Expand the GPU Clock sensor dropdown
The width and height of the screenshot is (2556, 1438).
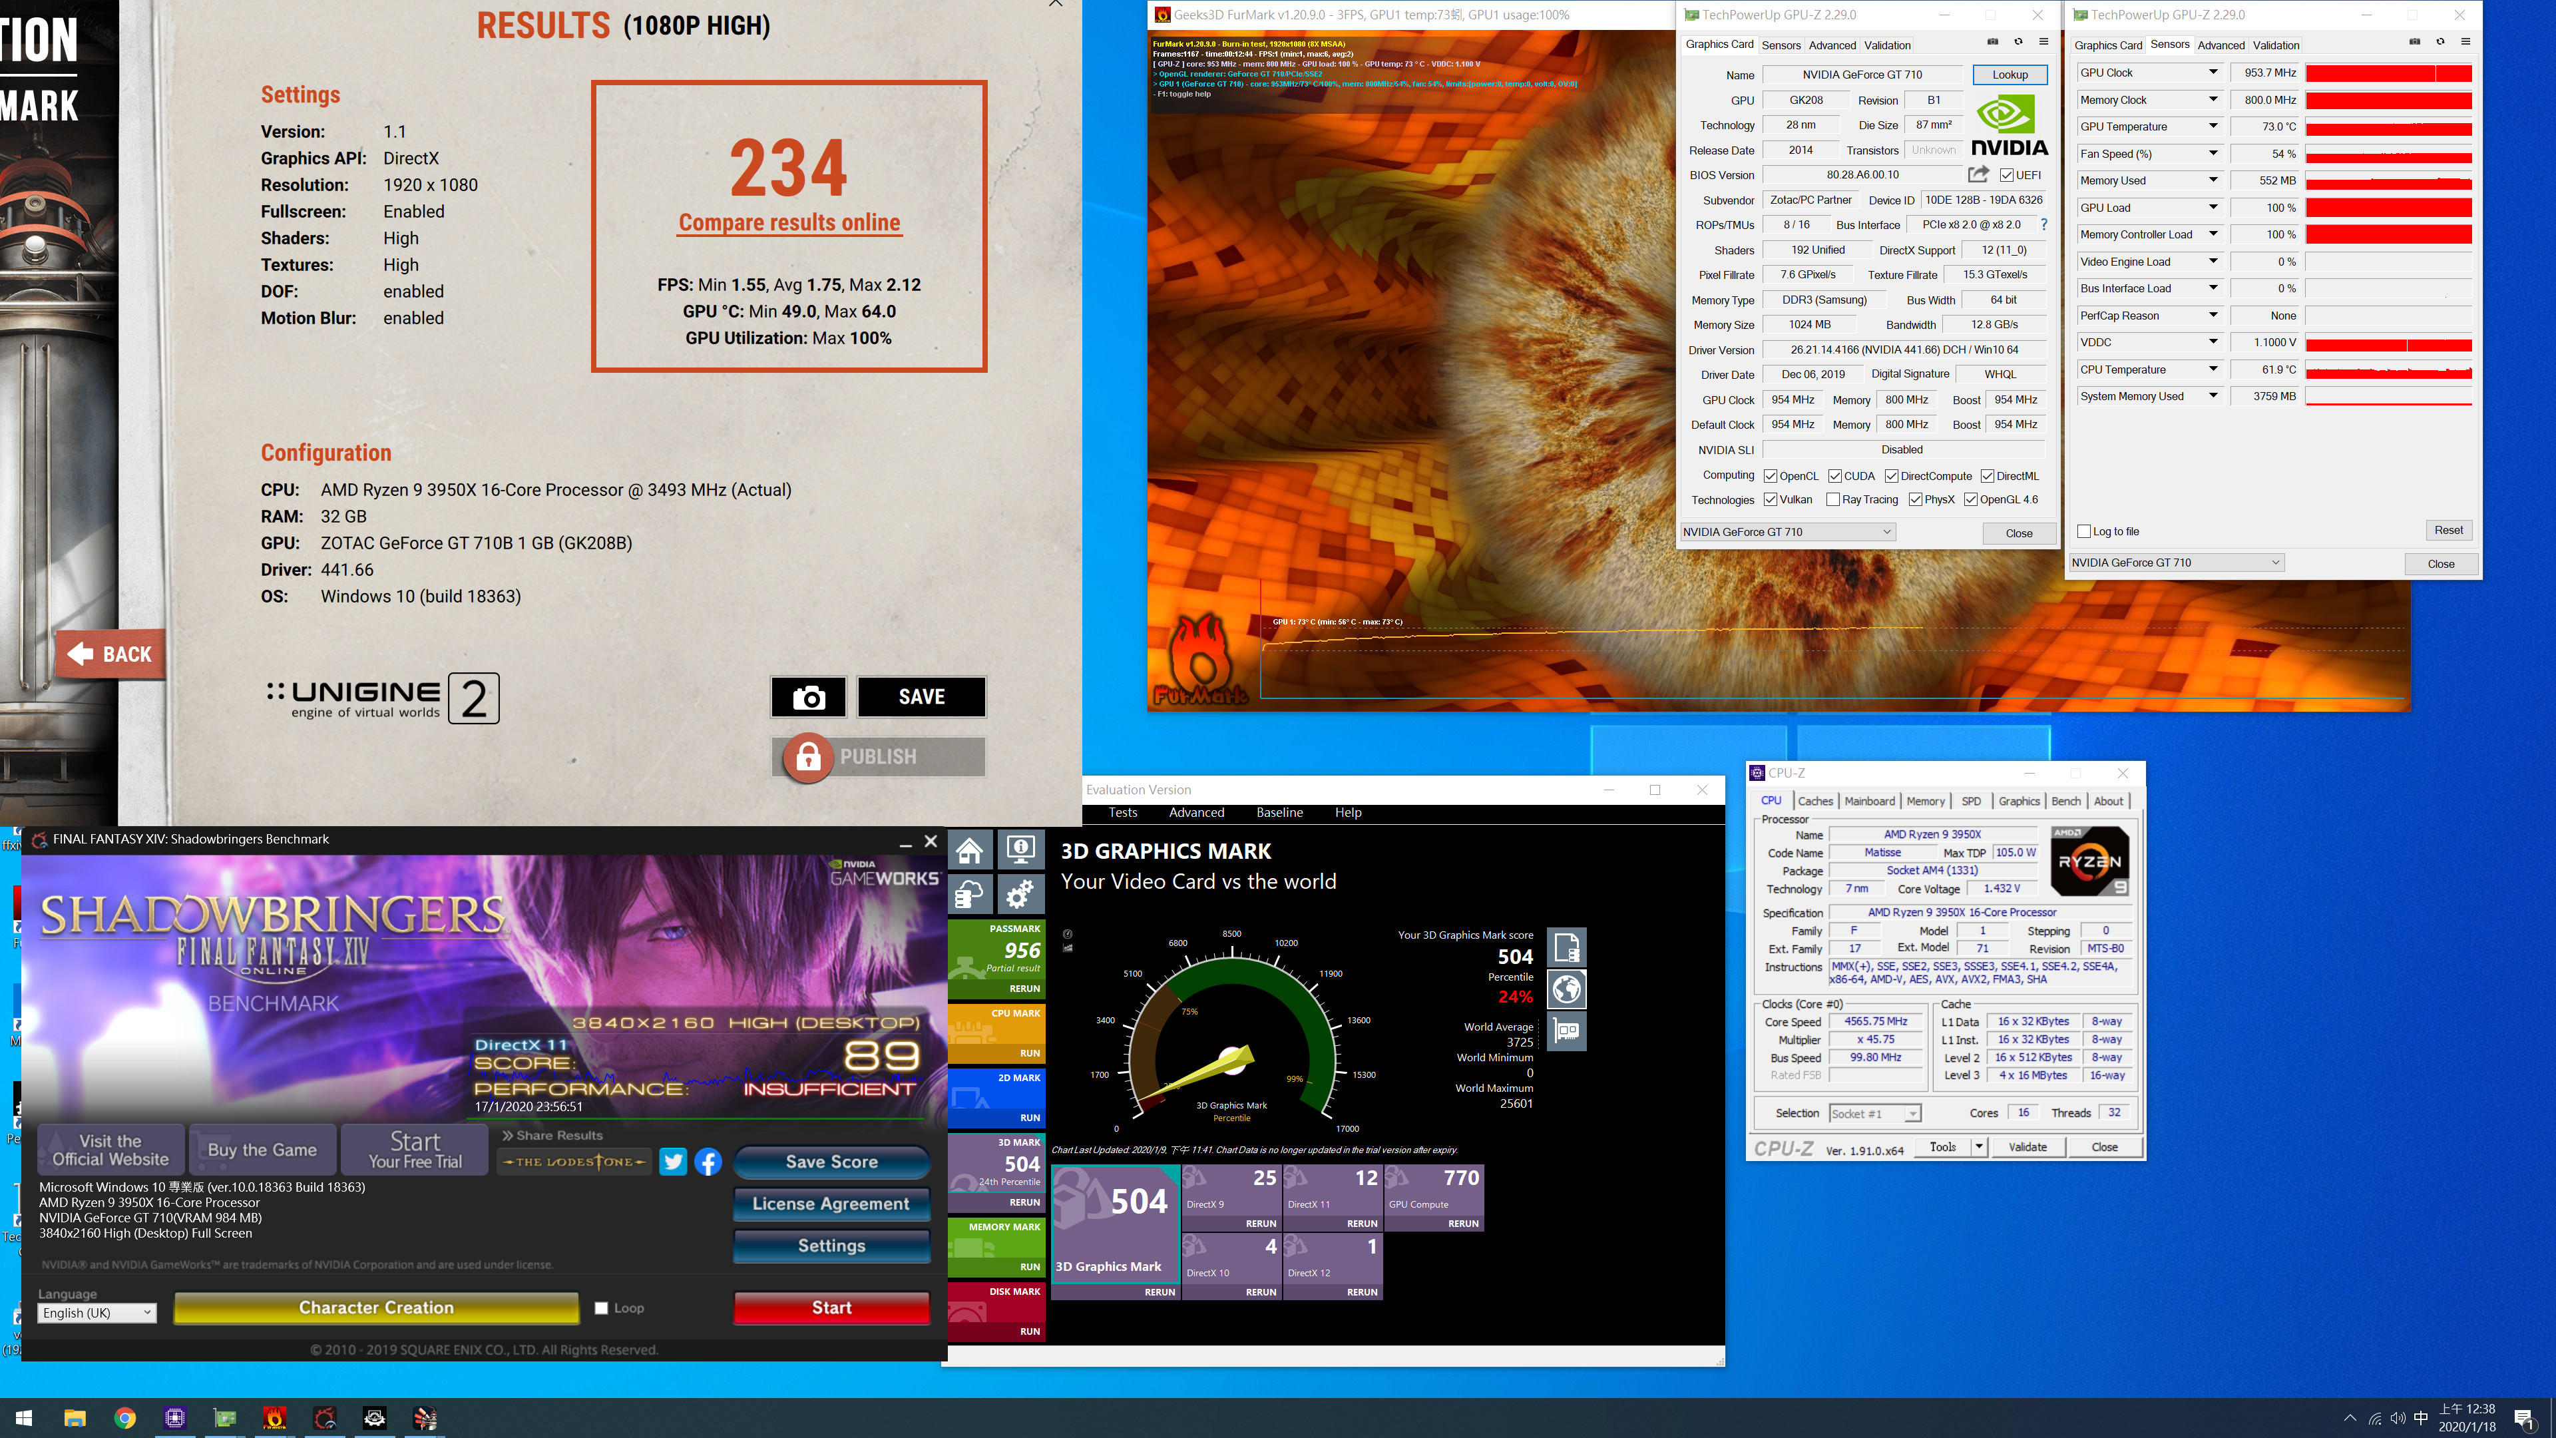click(x=2213, y=73)
